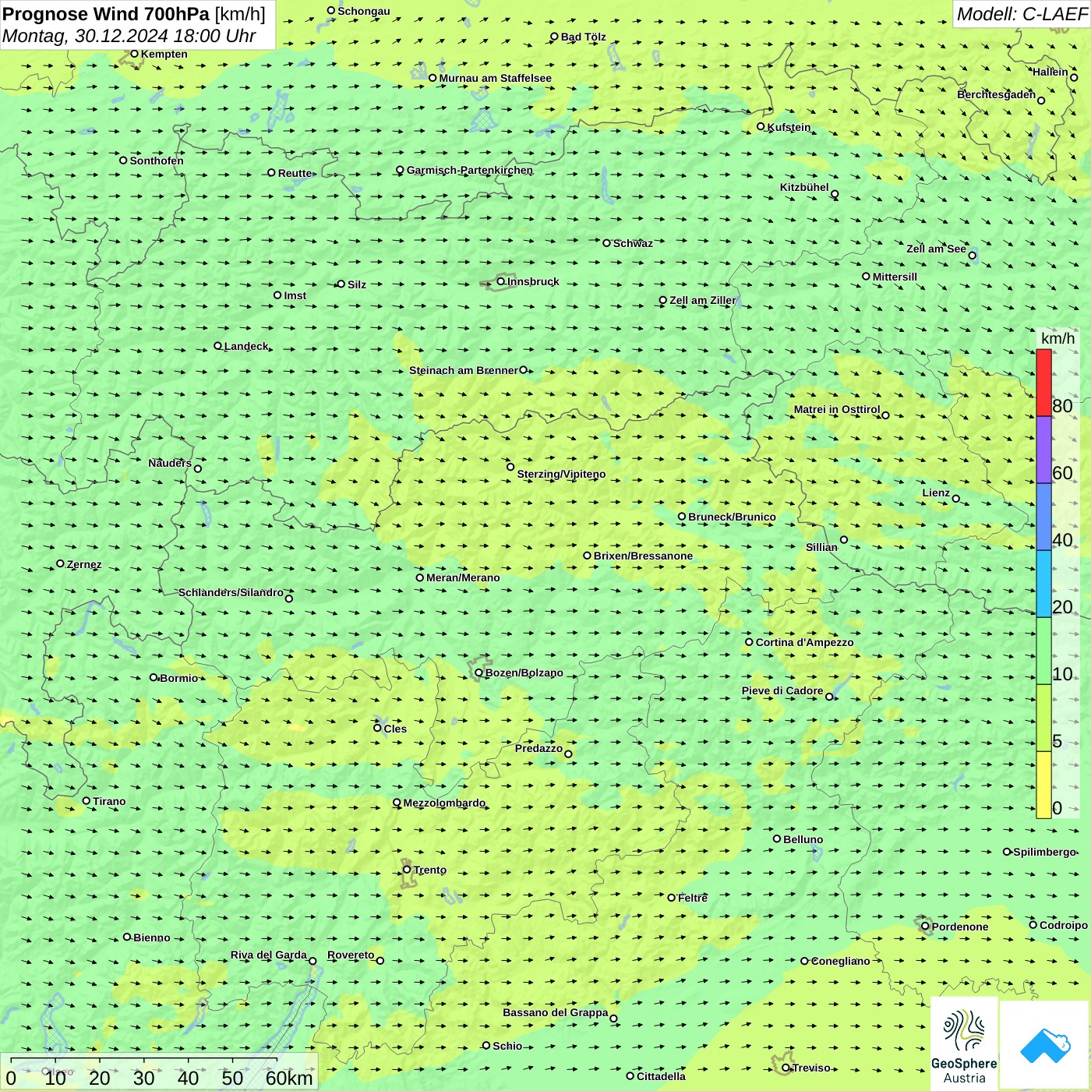Click the 'Cortina d'Ampezzo' label
The height and width of the screenshot is (1091, 1091).
click(x=804, y=642)
